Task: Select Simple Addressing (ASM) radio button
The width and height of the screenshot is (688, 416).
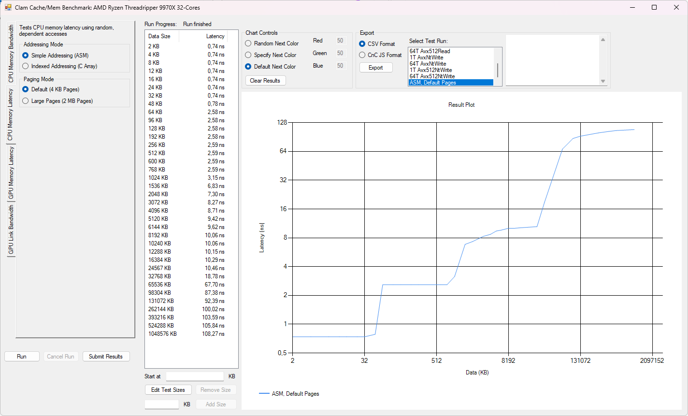Action: (x=56, y=56)
